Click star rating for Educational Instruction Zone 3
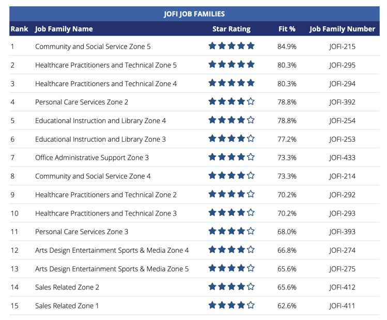This screenshot has width=387, height=320. click(x=231, y=139)
